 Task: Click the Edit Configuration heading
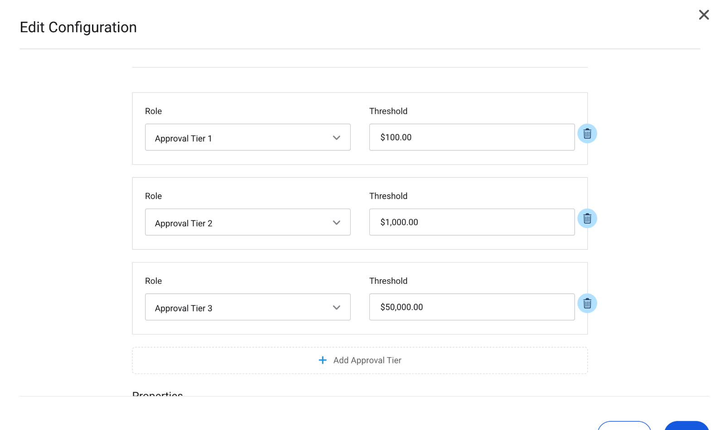tap(78, 28)
